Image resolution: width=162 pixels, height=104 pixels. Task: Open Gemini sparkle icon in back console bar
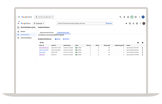coord(124,17)
